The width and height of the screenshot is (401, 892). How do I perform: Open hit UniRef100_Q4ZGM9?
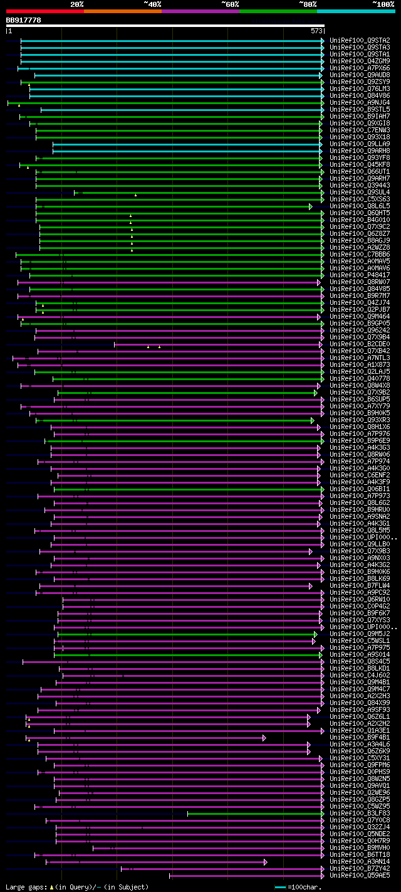360,61
